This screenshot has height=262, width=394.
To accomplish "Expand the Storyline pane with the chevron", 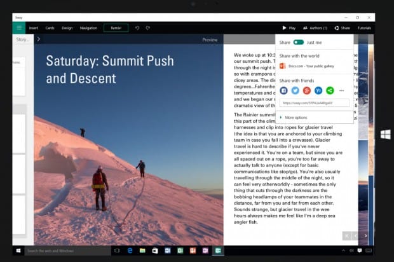I will click(x=38, y=39).
